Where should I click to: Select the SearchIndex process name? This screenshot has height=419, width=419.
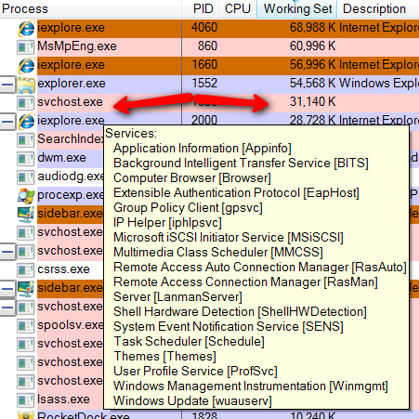pyautogui.click(x=71, y=139)
